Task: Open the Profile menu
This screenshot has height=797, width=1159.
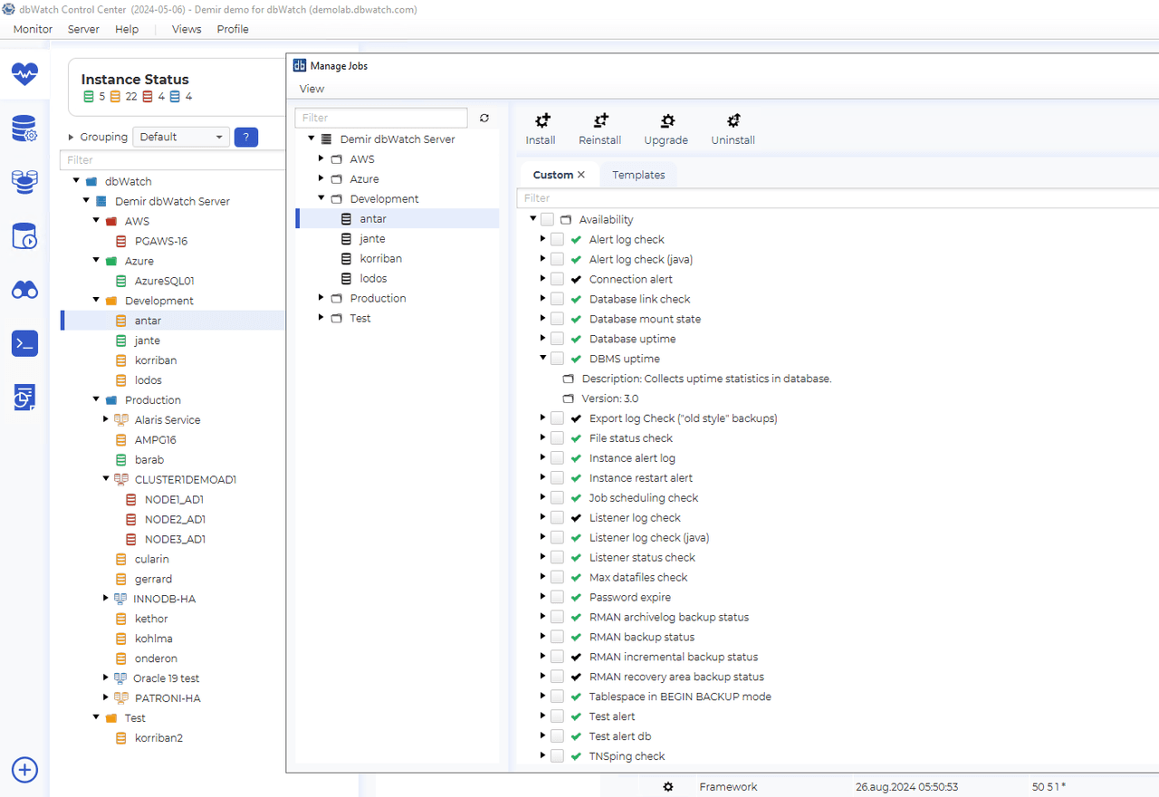Action: click(x=233, y=29)
